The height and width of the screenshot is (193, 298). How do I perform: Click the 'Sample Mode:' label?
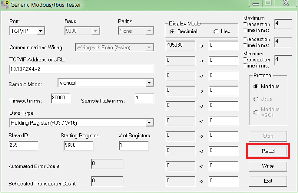[x=25, y=85]
